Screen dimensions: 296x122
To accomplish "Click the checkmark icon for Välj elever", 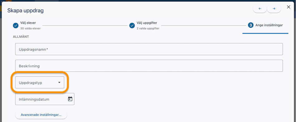I will tap(16, 26).
